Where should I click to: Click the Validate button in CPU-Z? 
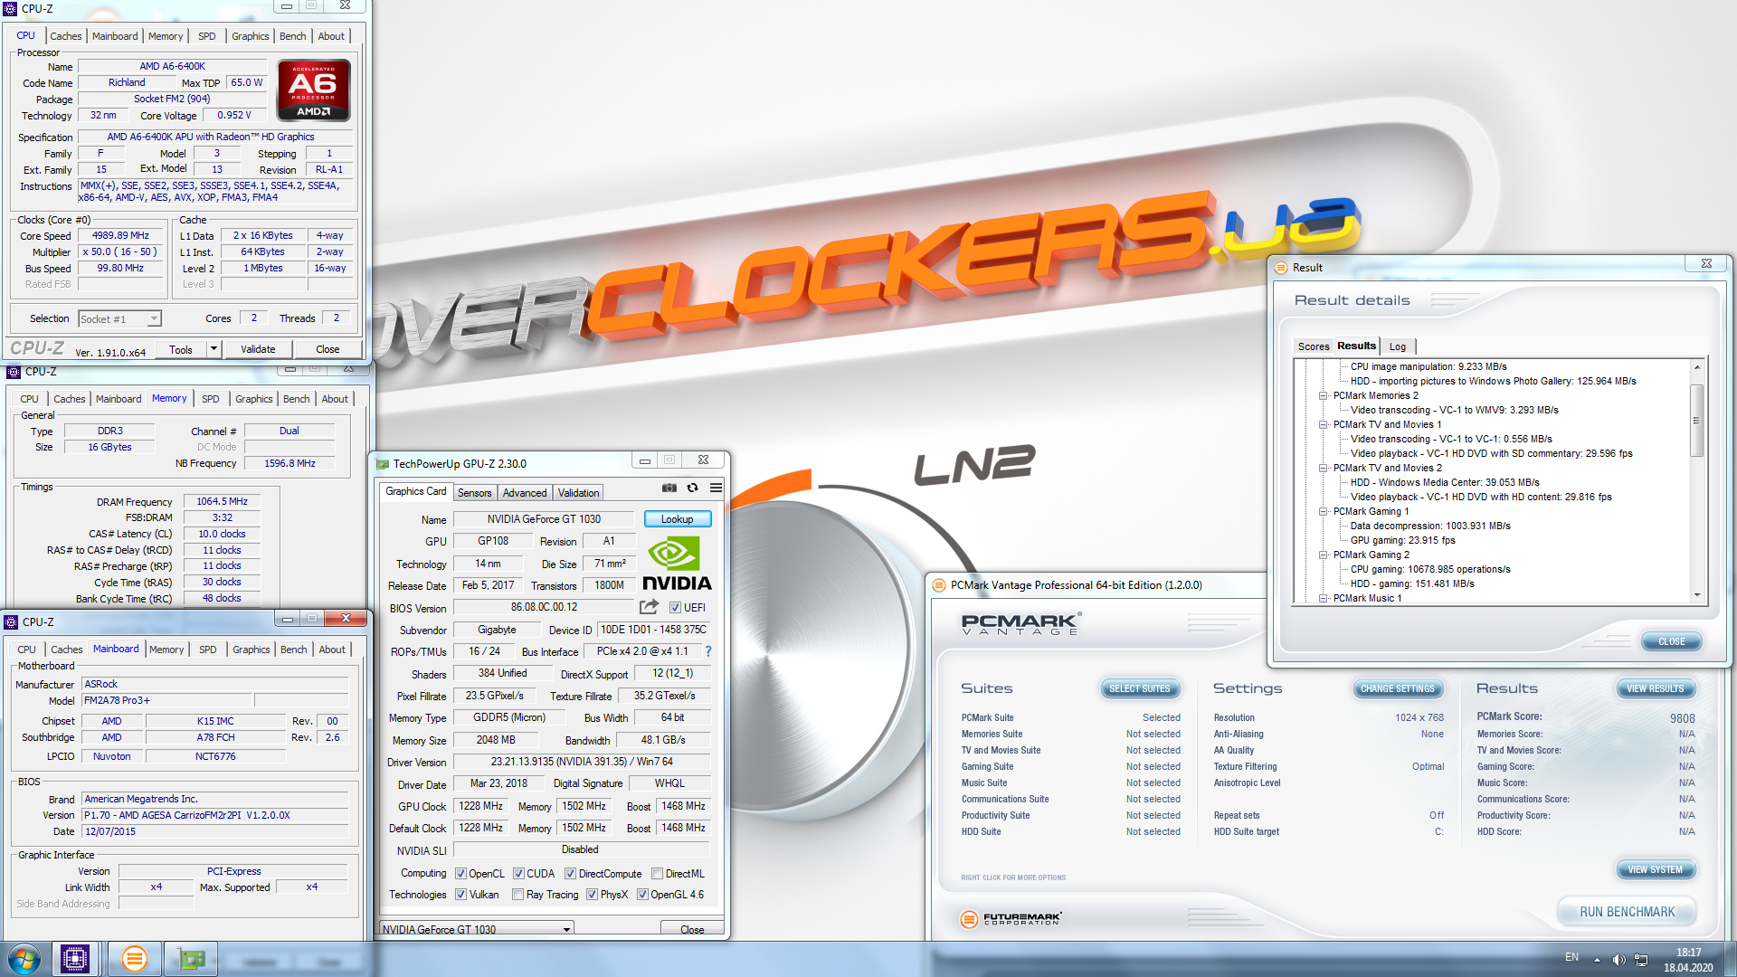pyautogui.click(x=258, y=349)
